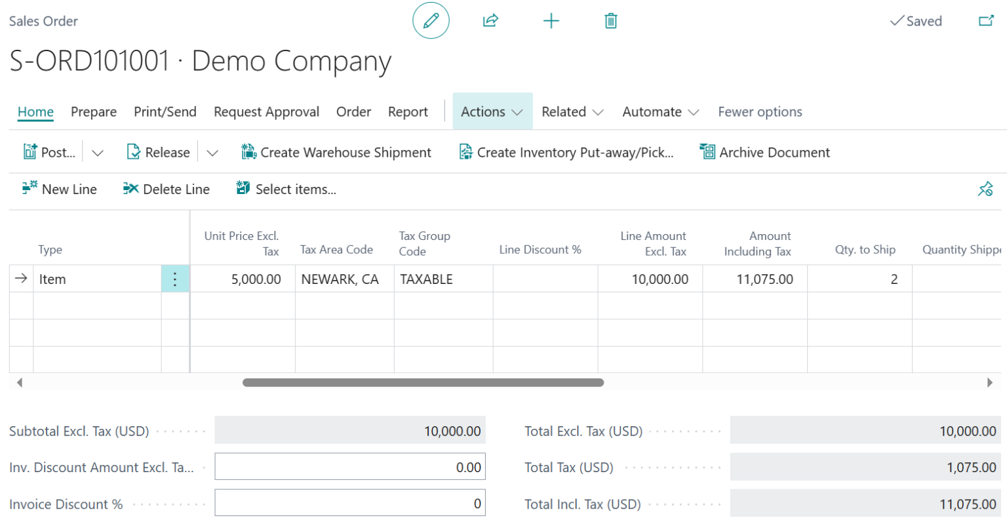Screen dimensions: 1007x520
Task: Open the three-dot row menu for Item line
Action: coord(175,279)
